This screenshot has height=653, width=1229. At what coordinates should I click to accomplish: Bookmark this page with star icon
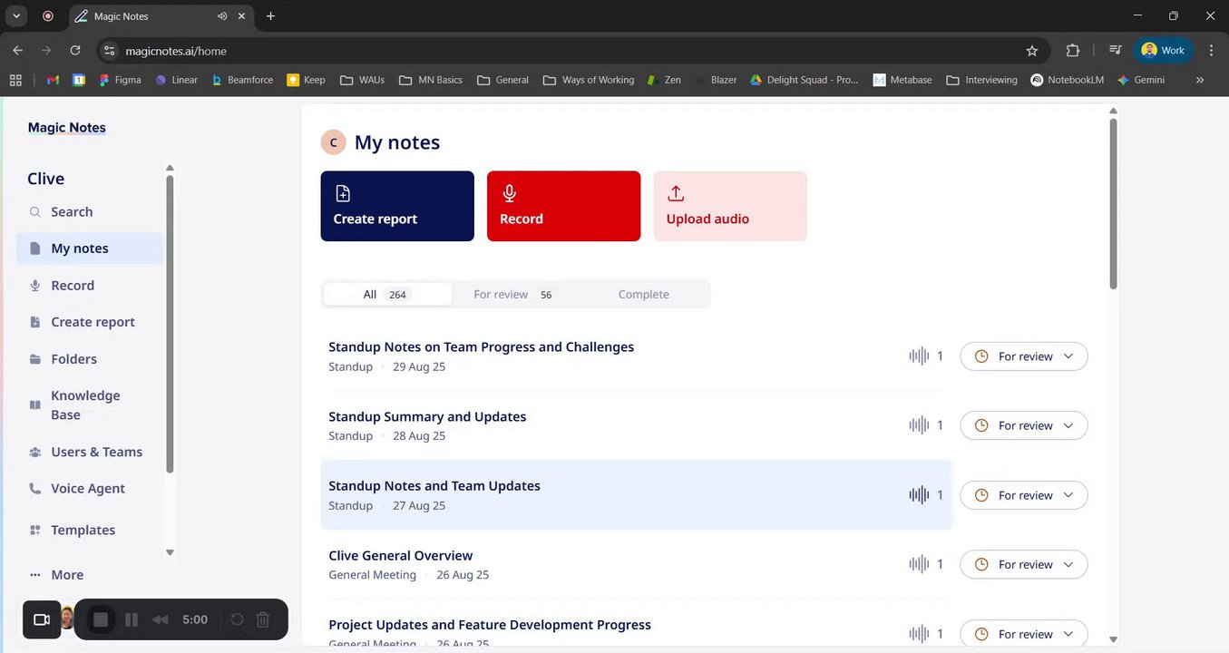pos(1031,51)
